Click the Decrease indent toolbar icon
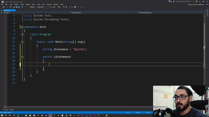The image size is (209, 117). click(69, 7)
